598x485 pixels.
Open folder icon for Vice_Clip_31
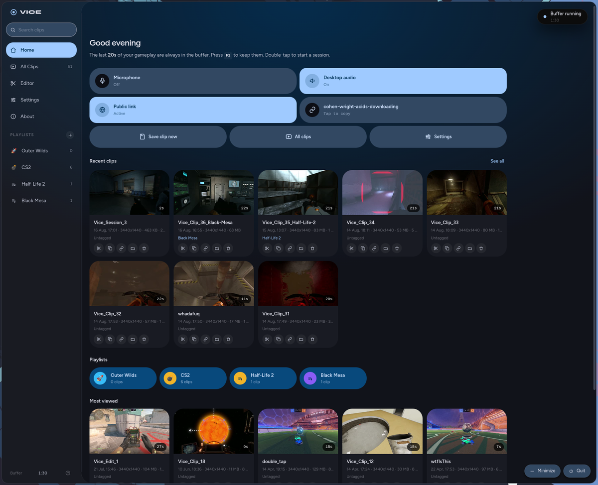pyautogui.click(x=301, y=339)
